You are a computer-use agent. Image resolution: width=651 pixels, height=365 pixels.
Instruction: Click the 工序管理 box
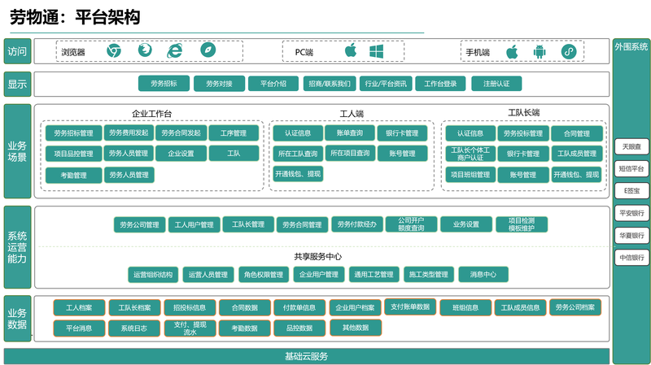click(x=234, y=133)
